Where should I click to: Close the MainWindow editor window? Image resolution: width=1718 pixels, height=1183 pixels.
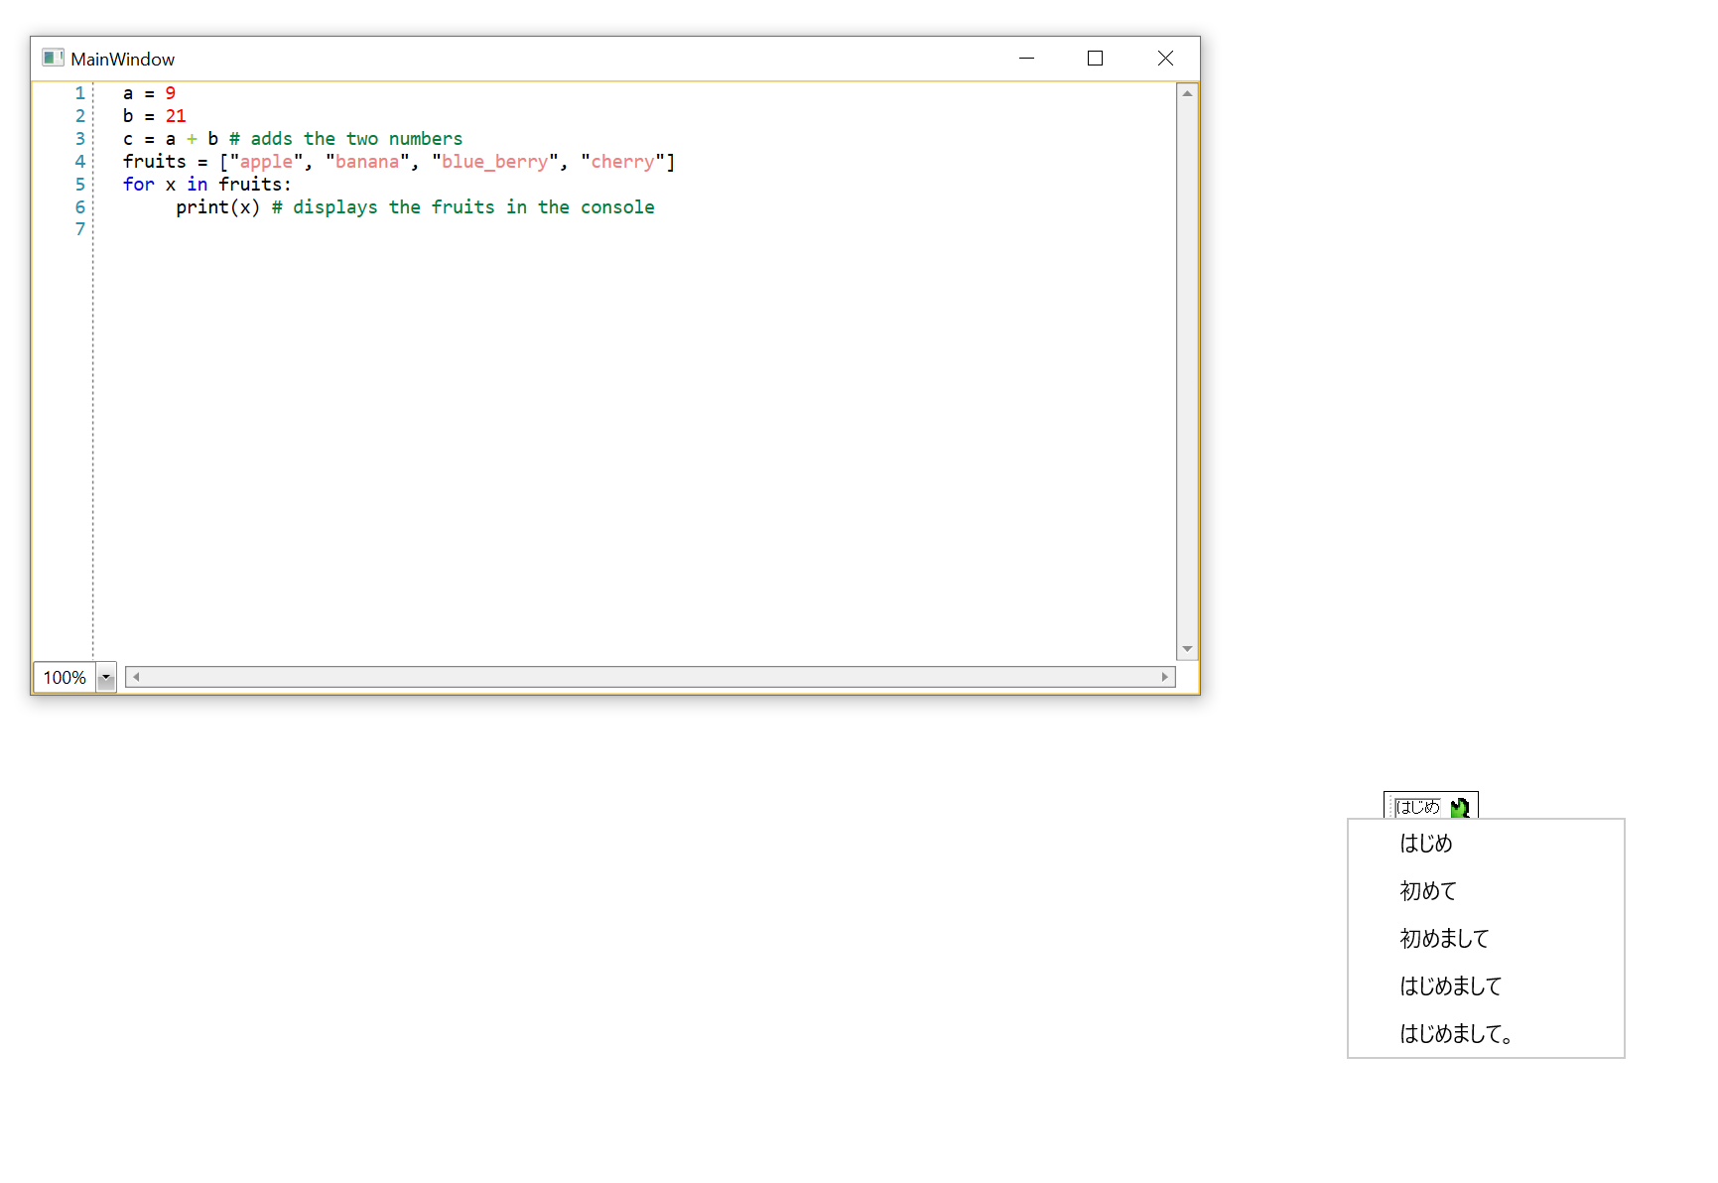click(x=1165, y=59)
